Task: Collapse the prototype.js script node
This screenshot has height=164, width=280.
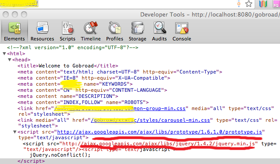Action: coord(15,132)
